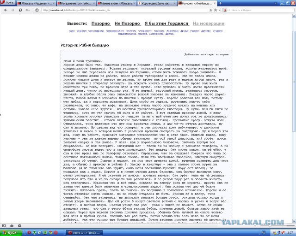The height and width of the screenshot is (236, 296).
Task: Click the password wand key icon
Action: click(x=28, y=10)
